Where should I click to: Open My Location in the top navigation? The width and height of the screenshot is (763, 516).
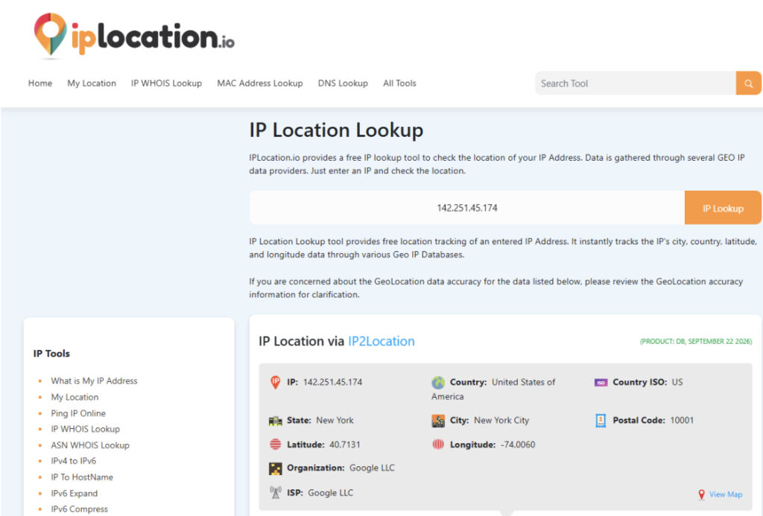pos(92,83)
